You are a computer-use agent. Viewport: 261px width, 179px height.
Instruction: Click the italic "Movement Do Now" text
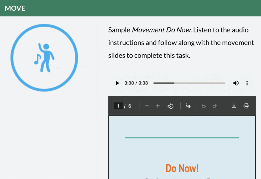[x=161, y=30]
